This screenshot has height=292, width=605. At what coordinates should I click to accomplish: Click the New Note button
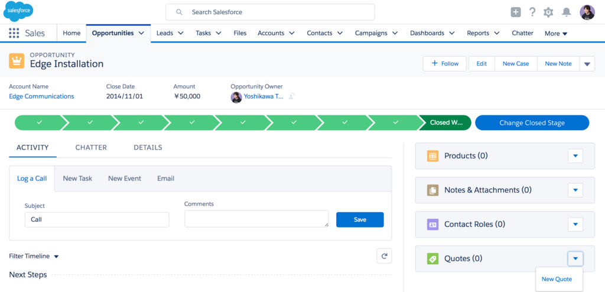pyautogui.click(x=558, y=64)
